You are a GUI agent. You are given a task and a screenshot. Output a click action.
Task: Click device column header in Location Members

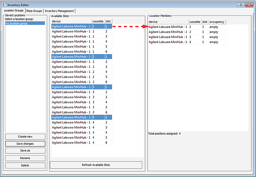click(168, 22)
